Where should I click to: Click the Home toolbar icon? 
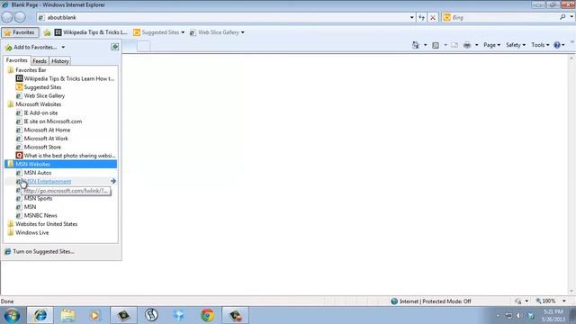[416, 45]
